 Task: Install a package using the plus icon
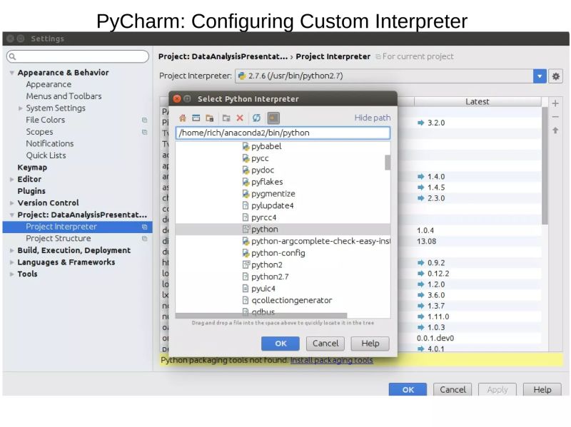click(555, 104)
